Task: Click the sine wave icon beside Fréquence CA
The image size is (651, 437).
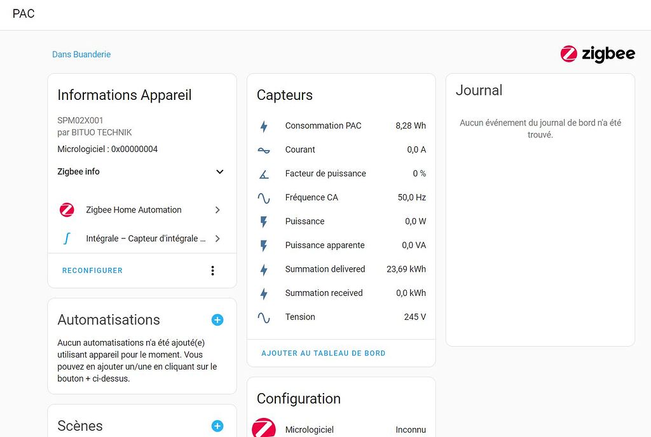Action: 263,197
